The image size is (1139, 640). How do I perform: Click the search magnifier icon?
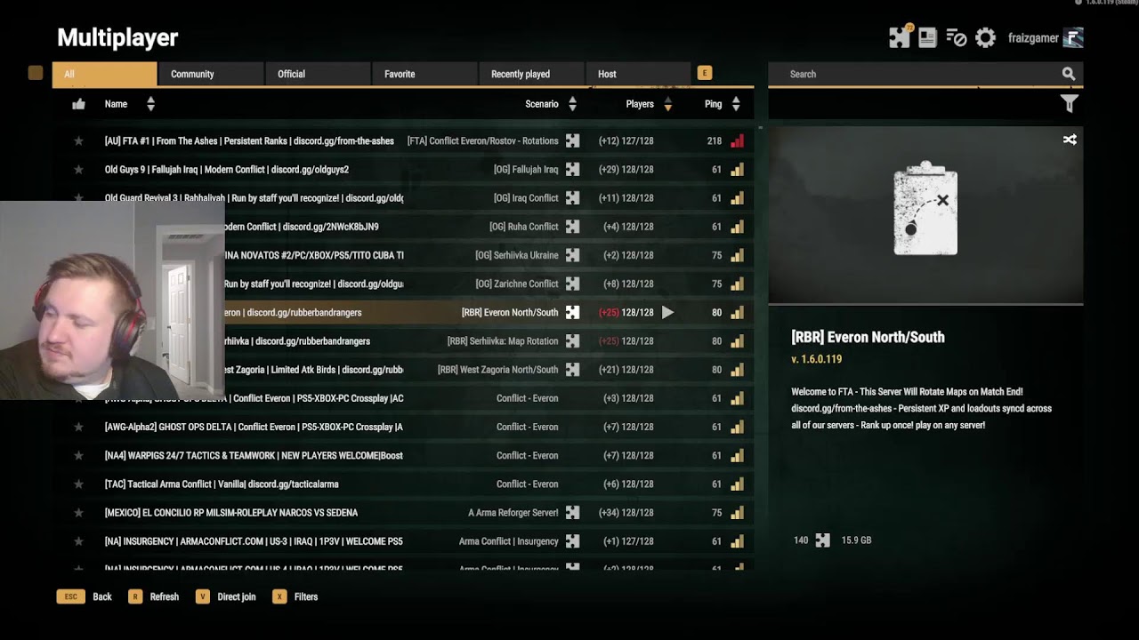(1069, 75)
